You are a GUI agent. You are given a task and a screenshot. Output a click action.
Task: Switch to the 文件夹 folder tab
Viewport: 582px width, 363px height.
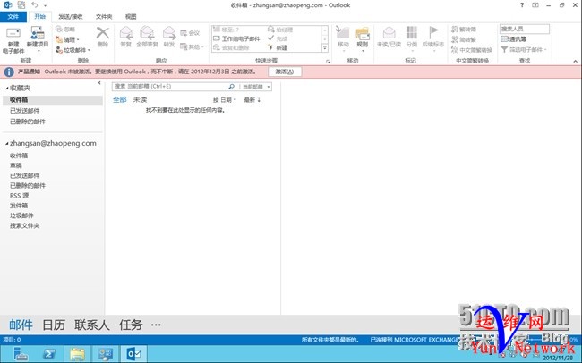[104, 17]
